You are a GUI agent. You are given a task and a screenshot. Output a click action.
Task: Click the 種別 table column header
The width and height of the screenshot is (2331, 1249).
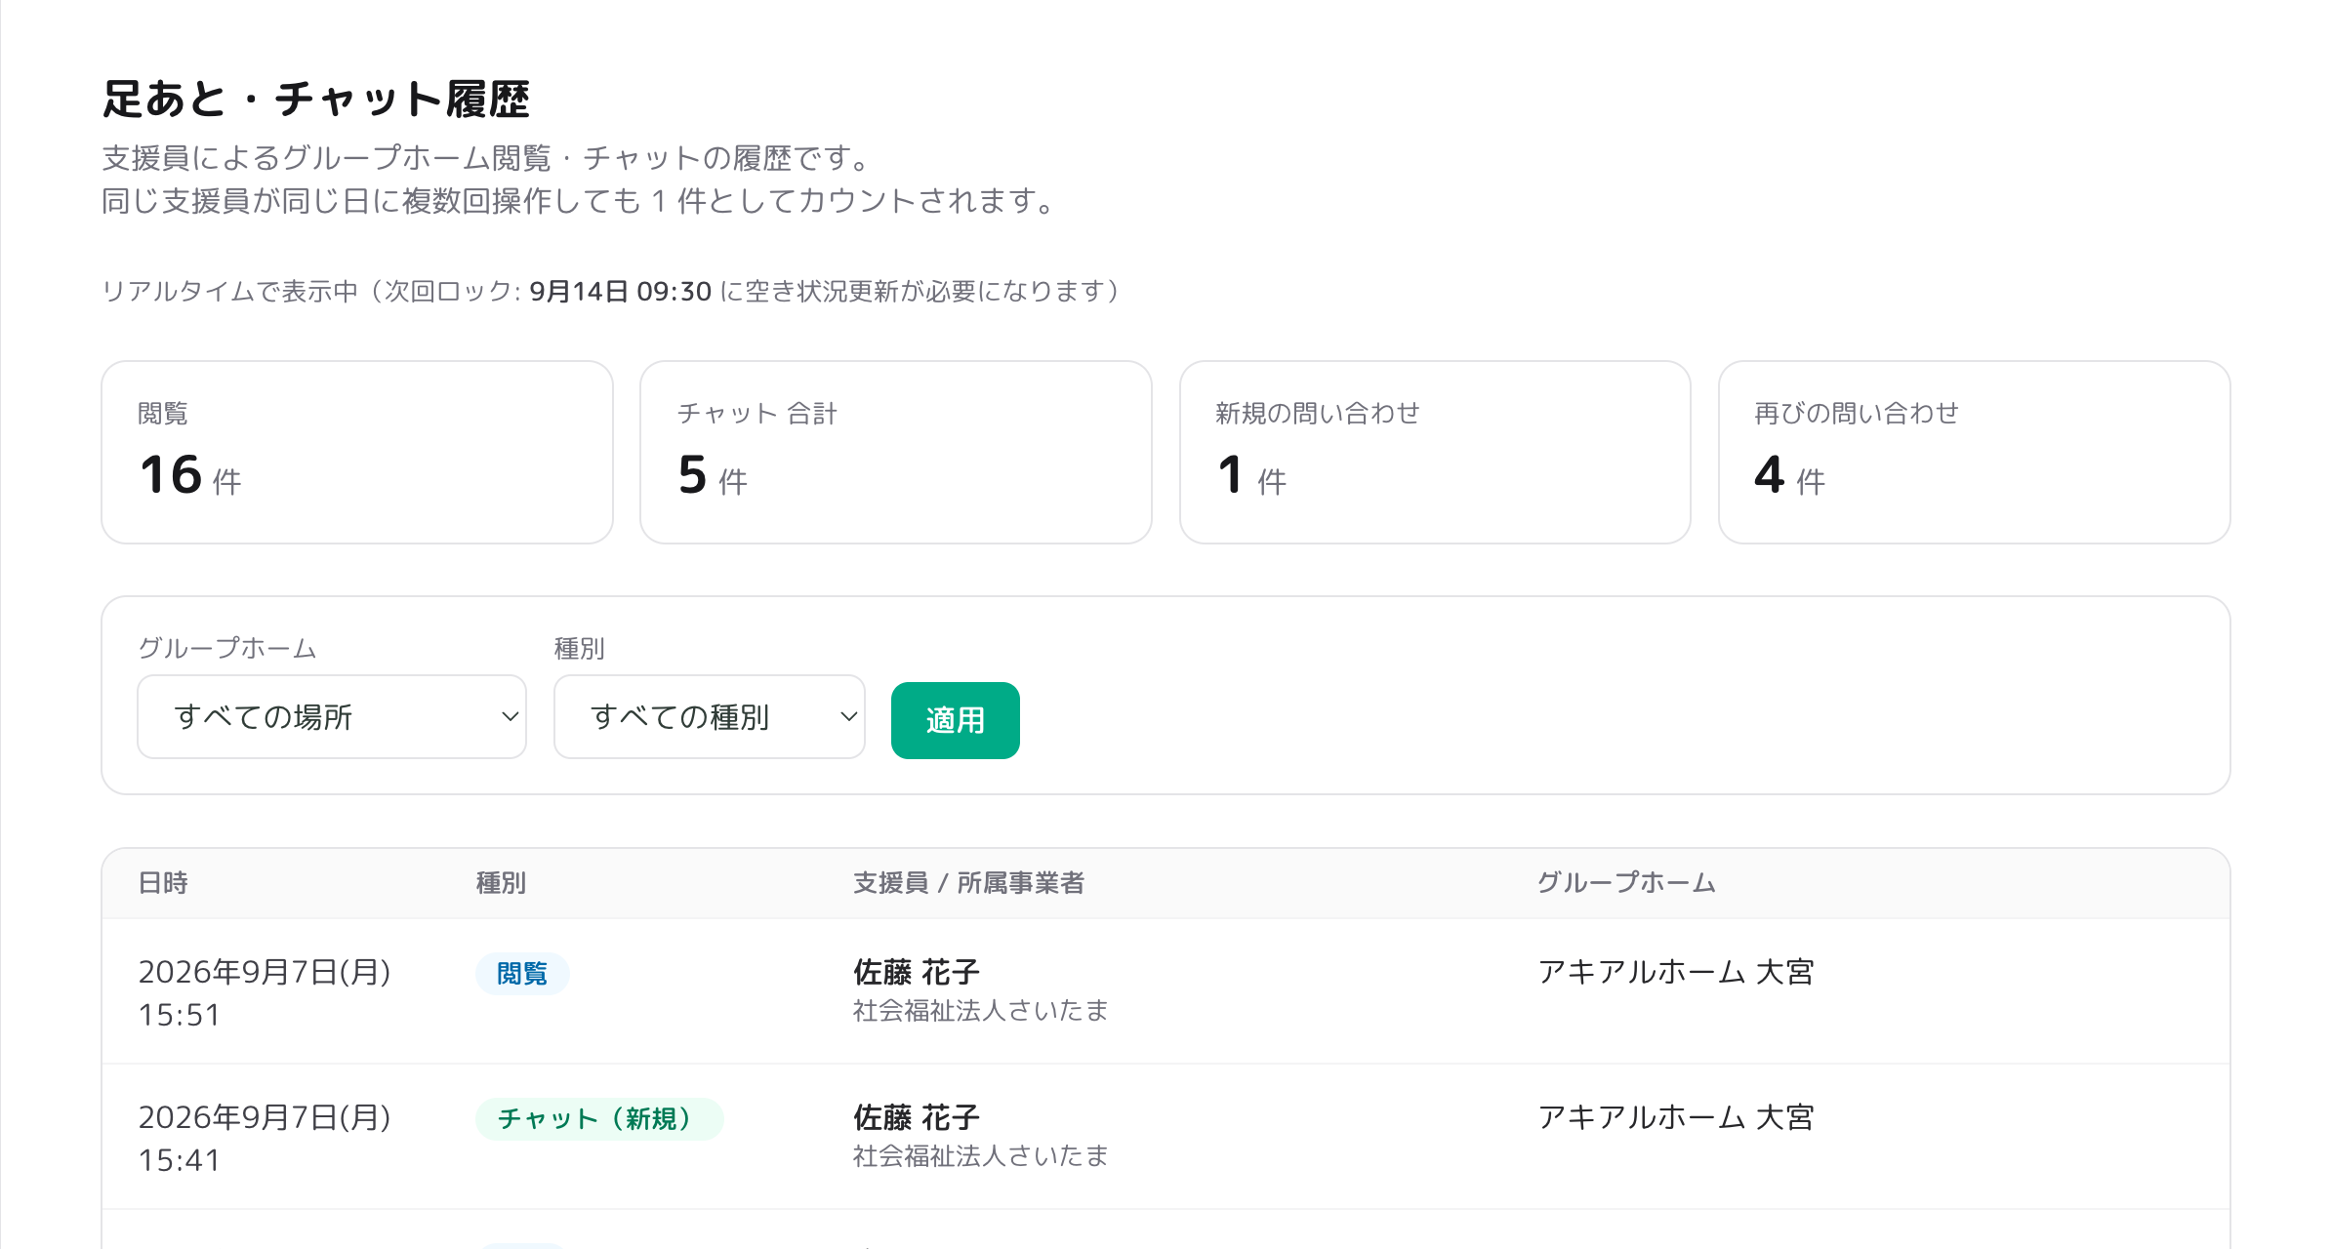(501, 883)
